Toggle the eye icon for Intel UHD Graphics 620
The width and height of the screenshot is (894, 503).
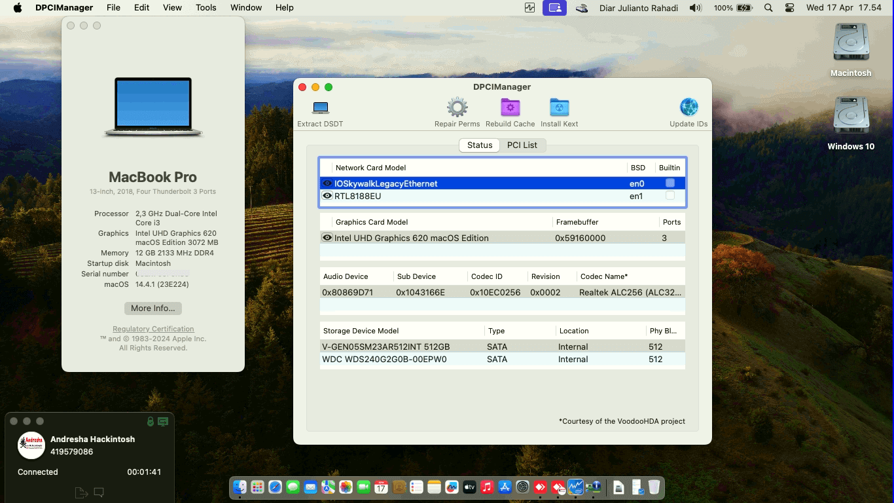(x=327, y=238)
